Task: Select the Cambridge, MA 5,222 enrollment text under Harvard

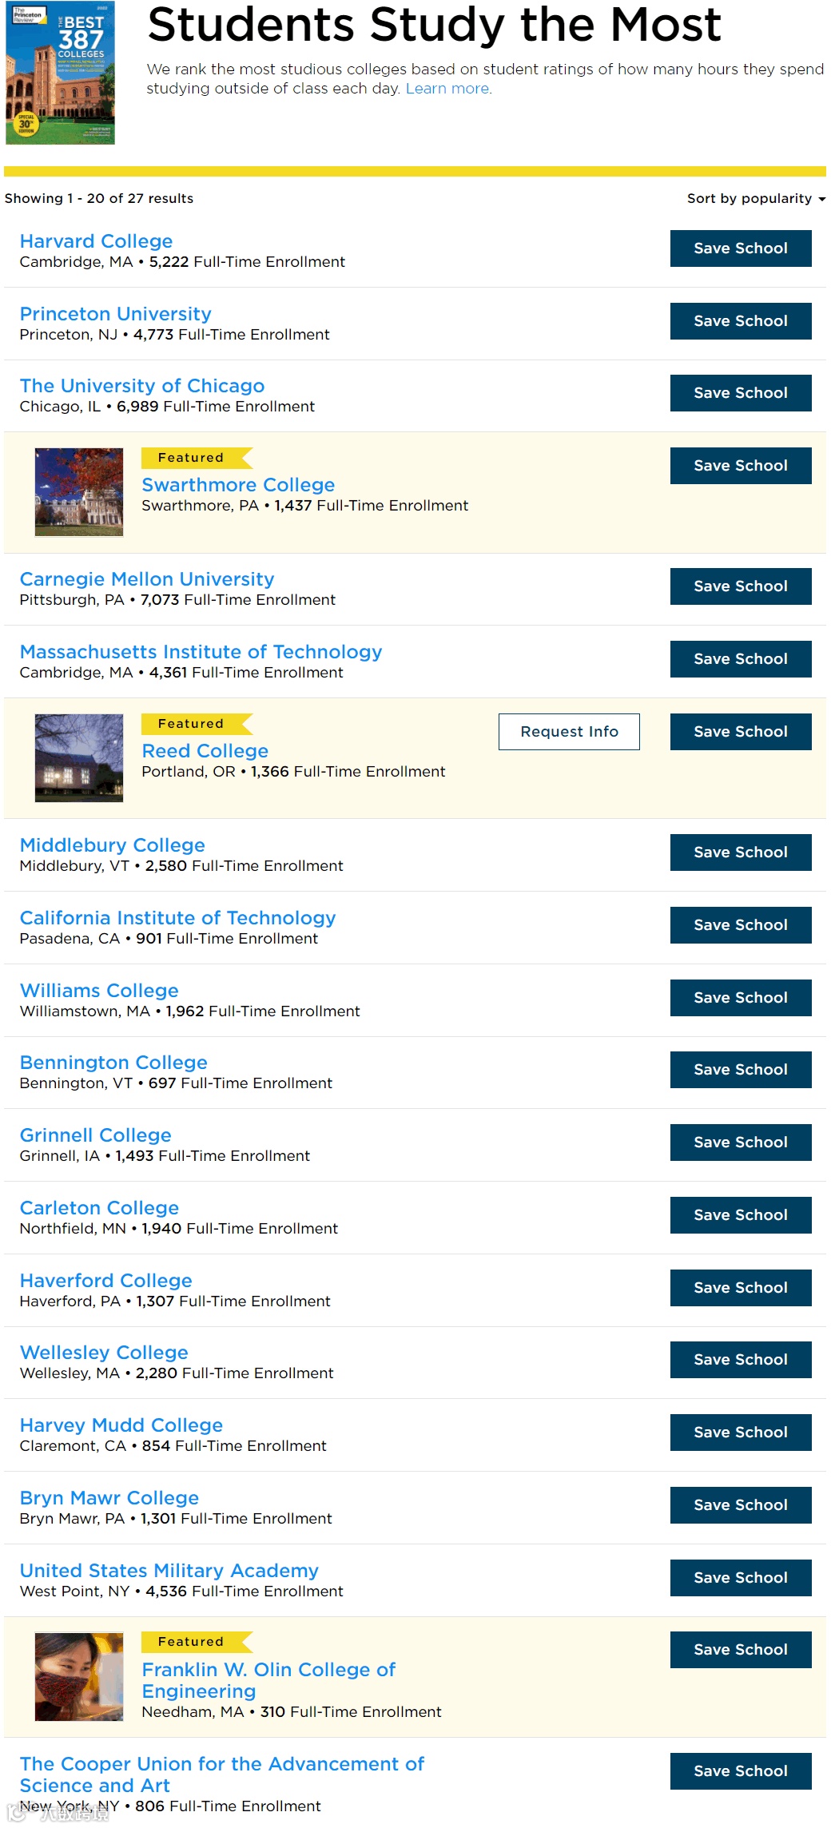Action: (x=182, y=262)
